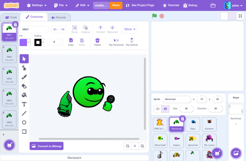Select the Costumes tab
The width and height of the screenshot is (246, 161).
tap(34, 17)
